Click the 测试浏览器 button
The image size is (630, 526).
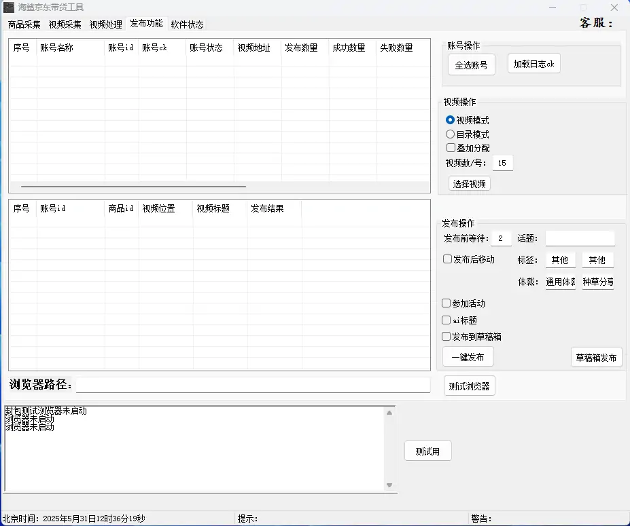[x=470, y=386]
